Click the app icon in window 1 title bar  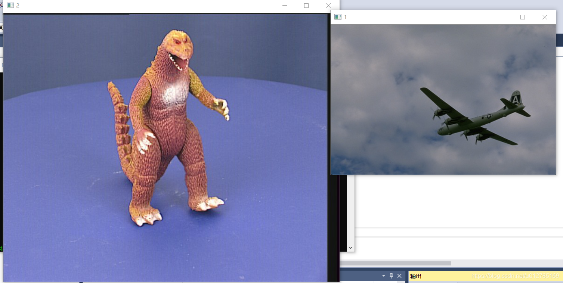point(338,17)
